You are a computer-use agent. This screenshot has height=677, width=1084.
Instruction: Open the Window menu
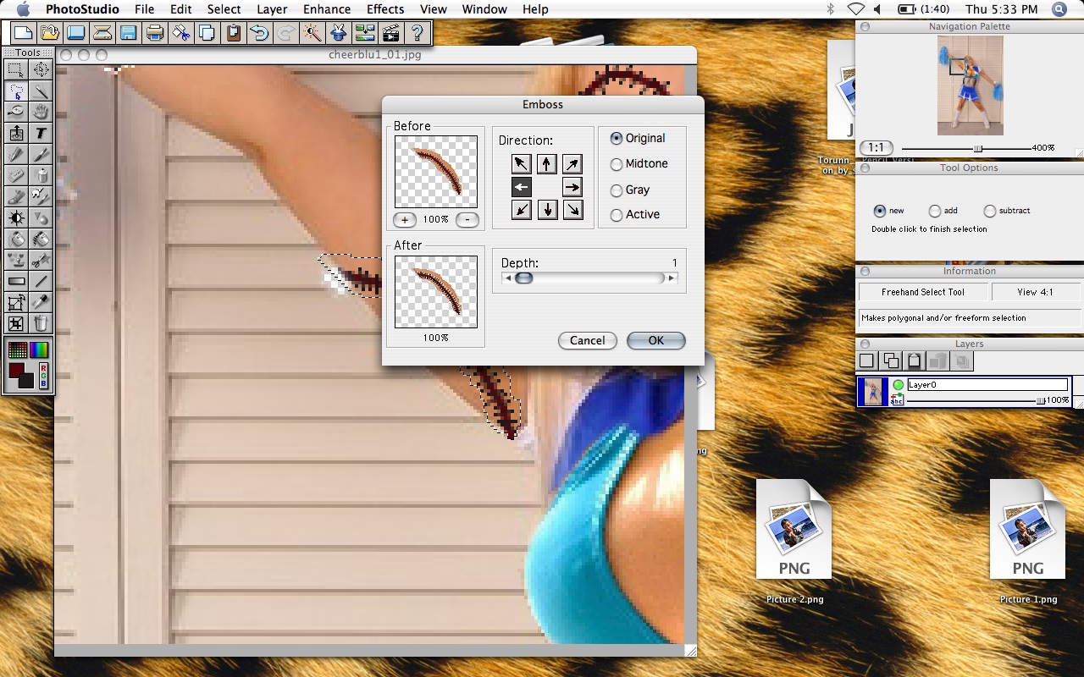pyautogui.click(x=484, y=9)
